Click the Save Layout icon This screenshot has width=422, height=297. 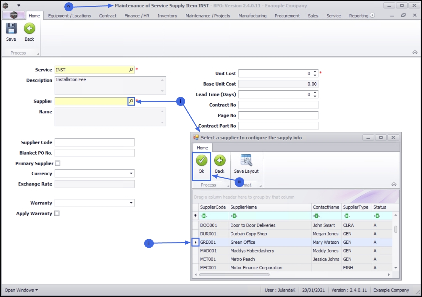(246, 160)
